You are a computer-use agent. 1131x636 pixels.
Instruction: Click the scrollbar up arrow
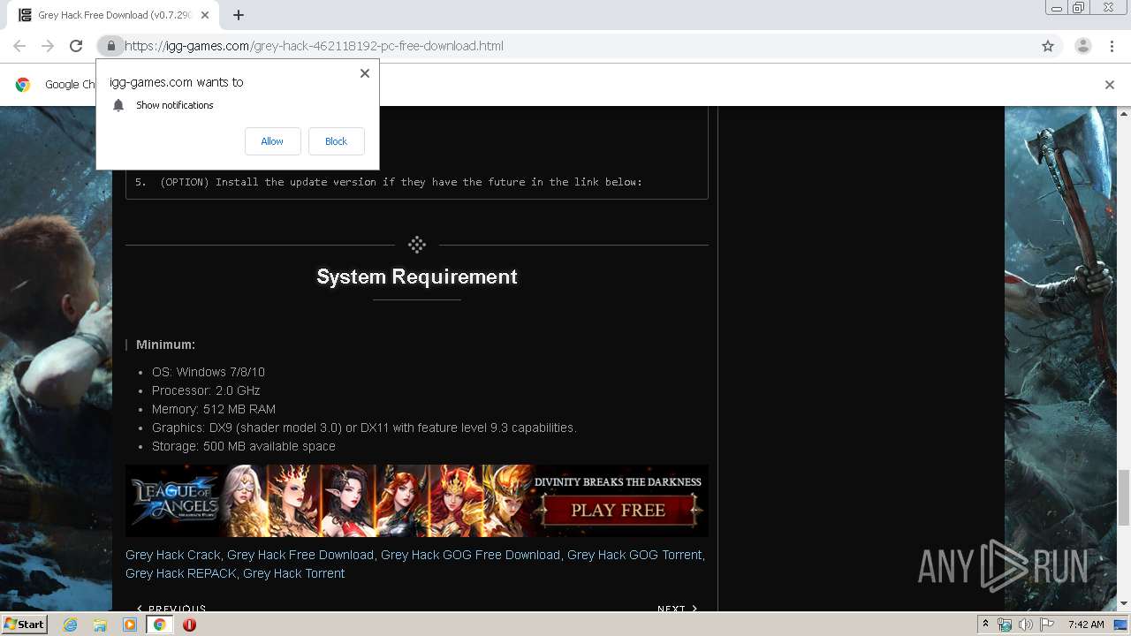pos(1124,114)
